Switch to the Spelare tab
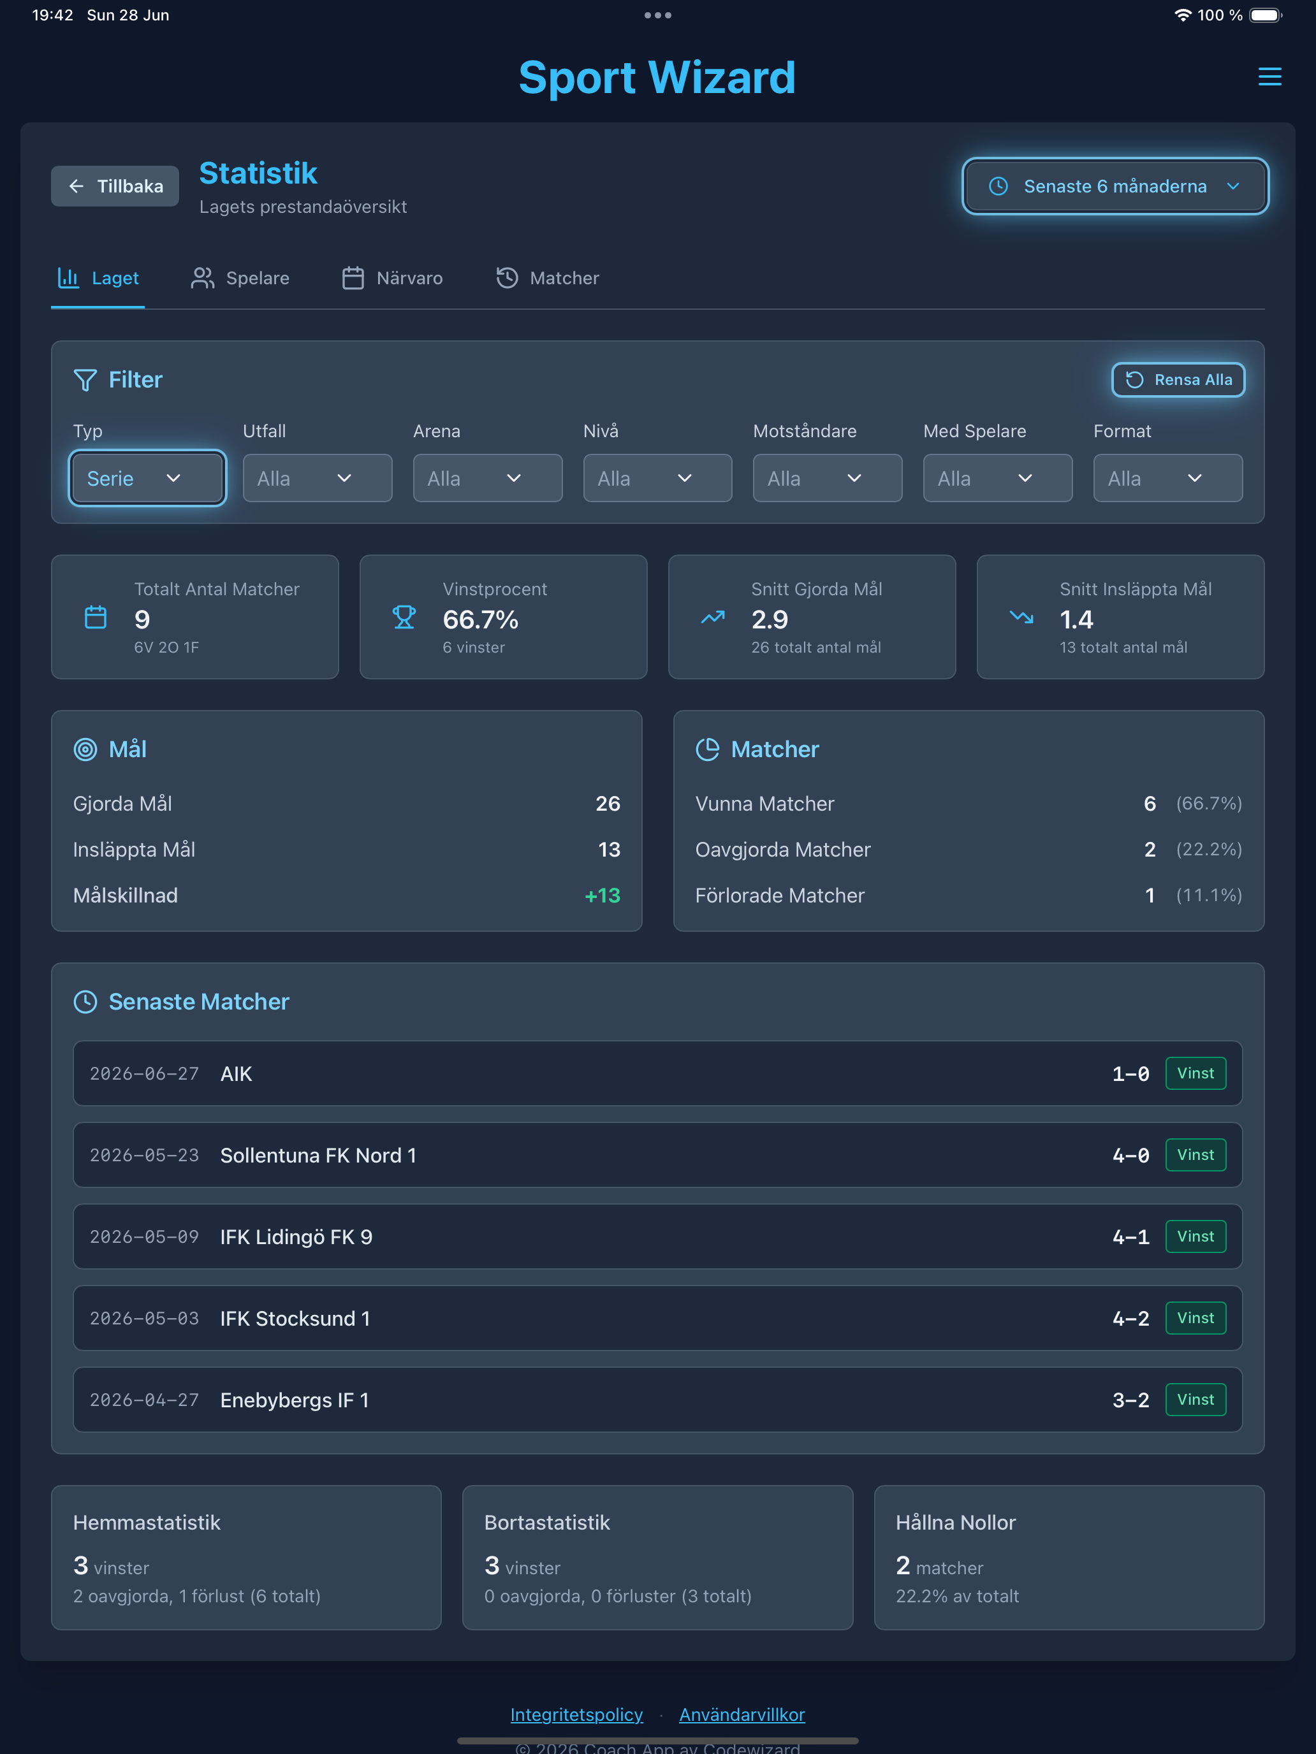 (240, 279)
